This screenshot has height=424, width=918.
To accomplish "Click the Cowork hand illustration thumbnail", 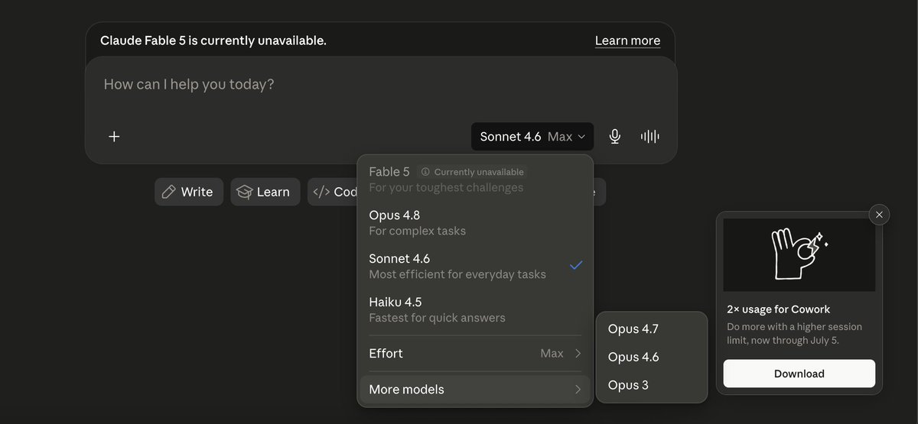I will pos(799,254).
